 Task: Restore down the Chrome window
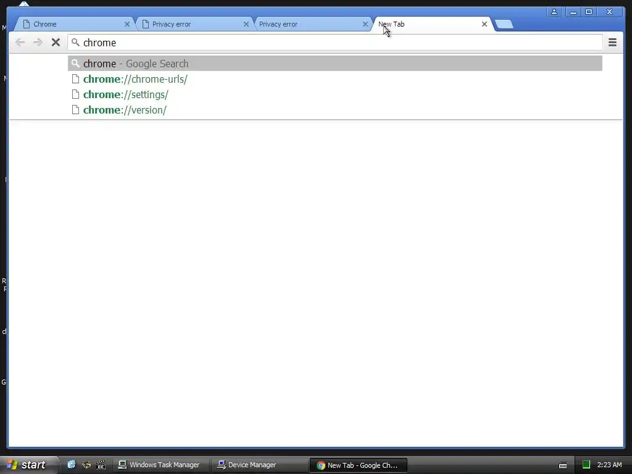589,12
